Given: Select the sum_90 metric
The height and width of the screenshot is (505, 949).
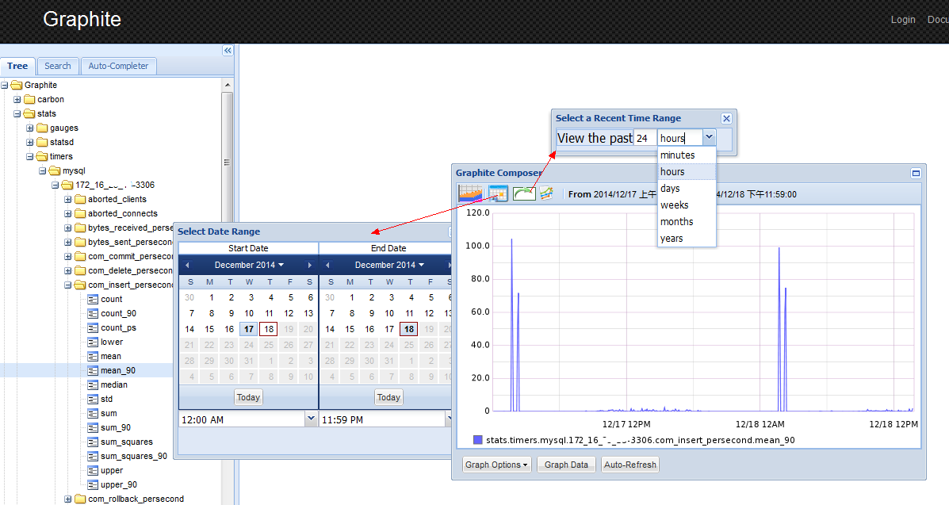Looking at the screenshot, I should click(115, 427).
